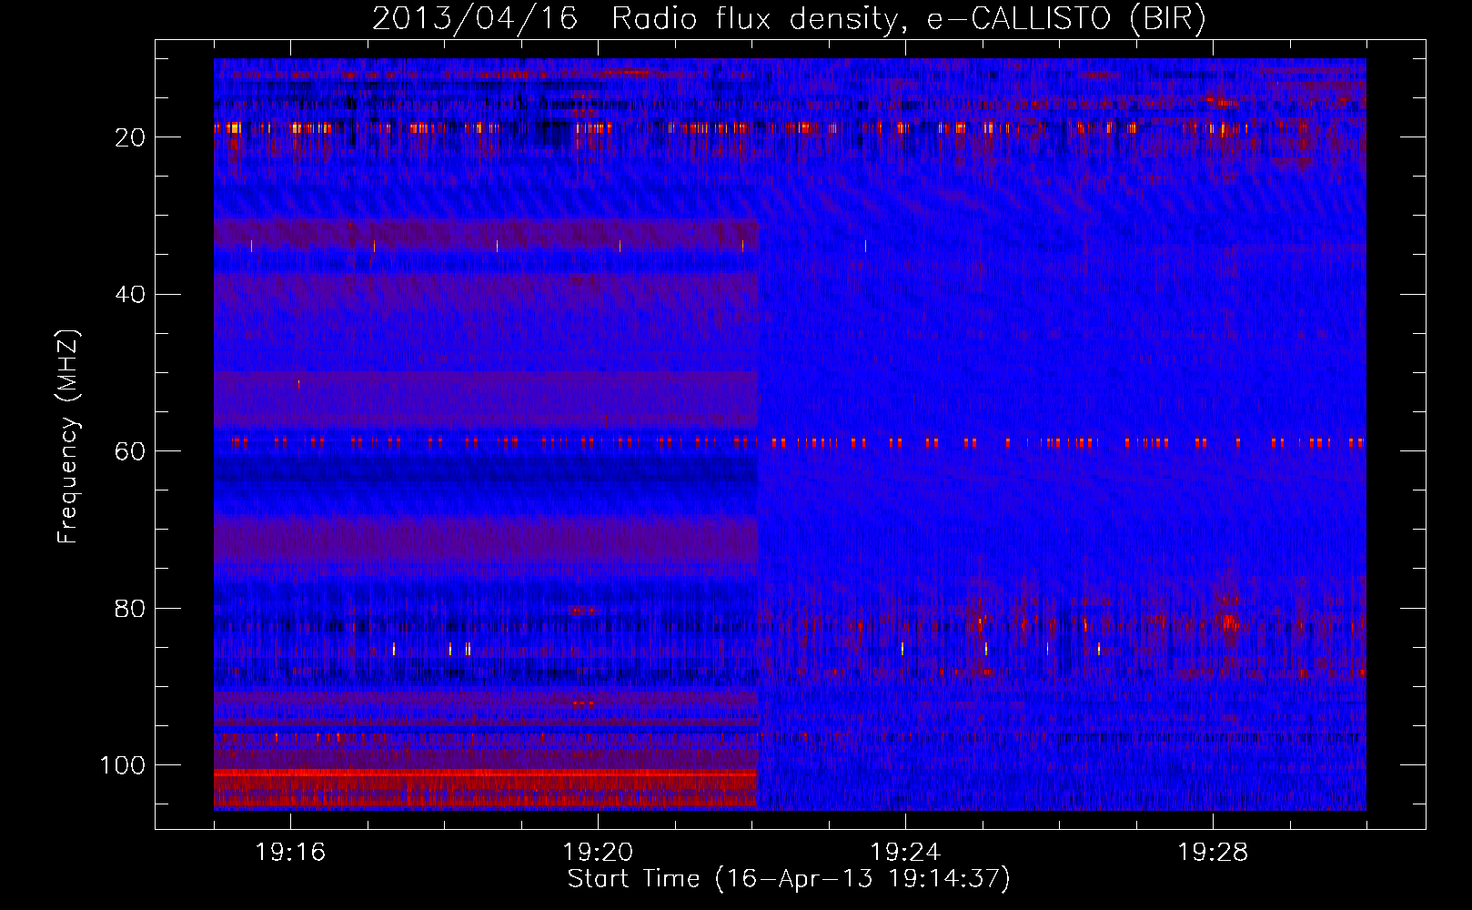Image resolution: width=1472 pixels, height=910 pixels.
Task: Click the "40" frequency tick label
Action: [x=131, y=295]
